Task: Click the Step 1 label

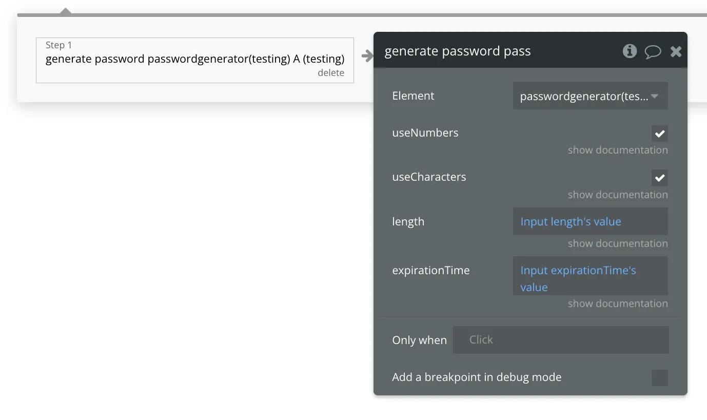Action: point(58,45)
